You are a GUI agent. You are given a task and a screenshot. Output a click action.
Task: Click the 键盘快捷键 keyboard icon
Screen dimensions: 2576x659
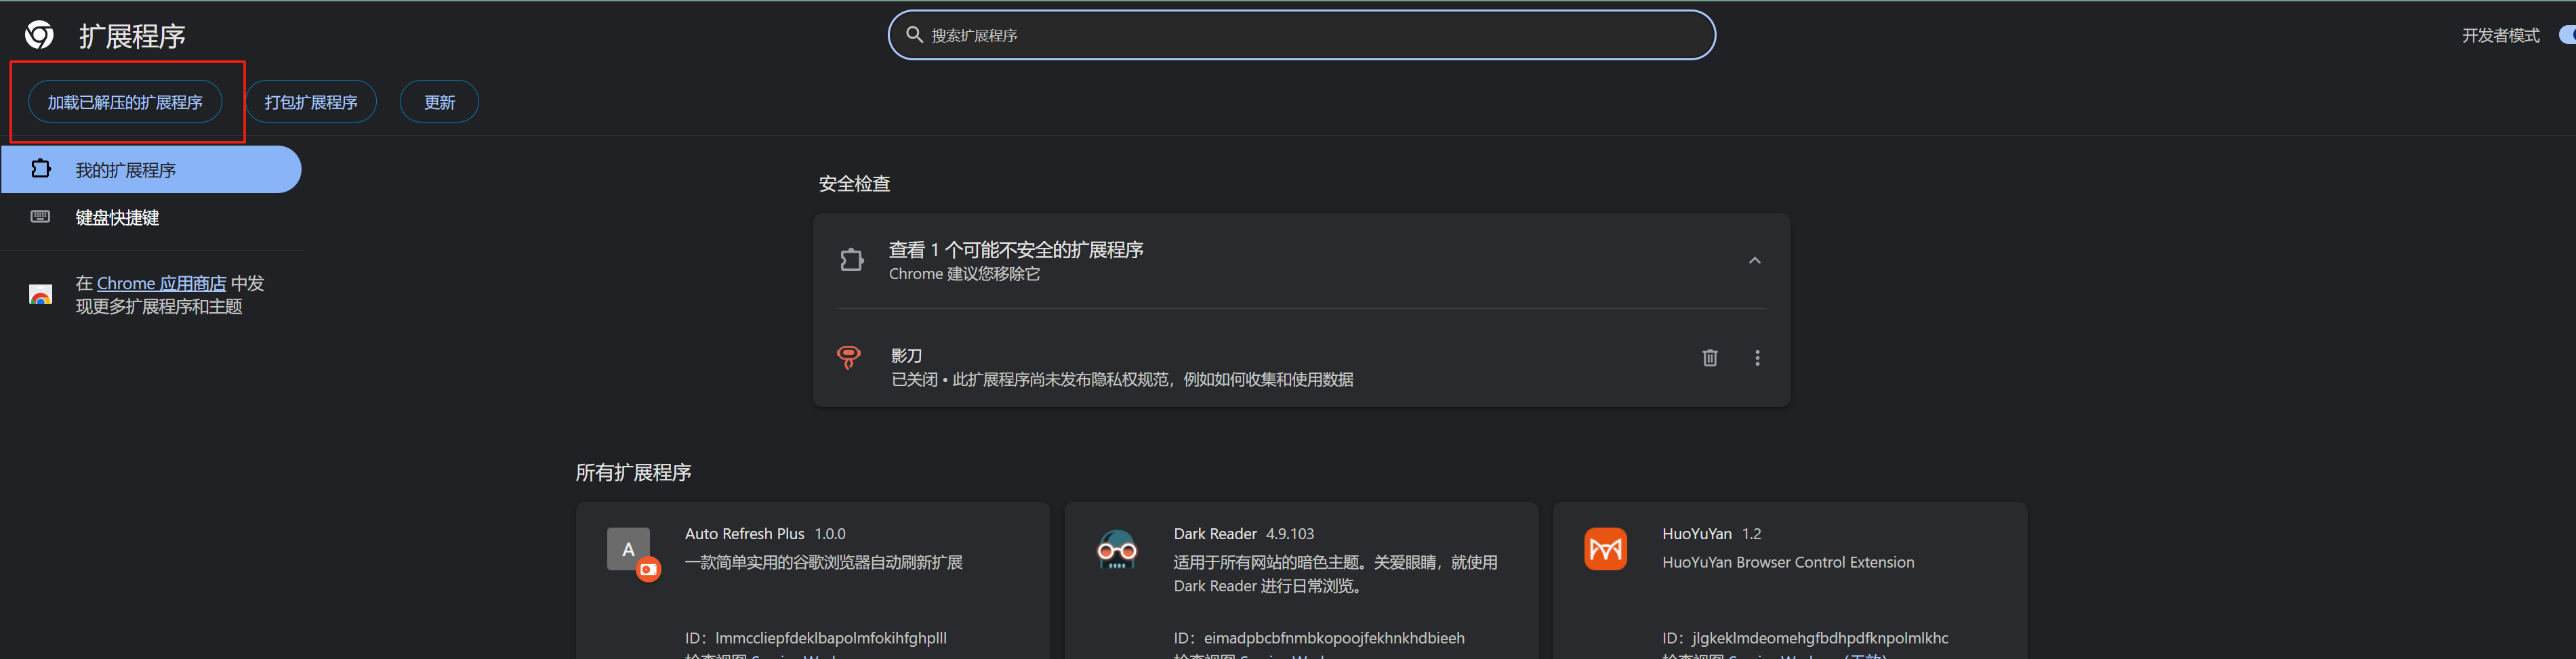(x=40, y=217)
